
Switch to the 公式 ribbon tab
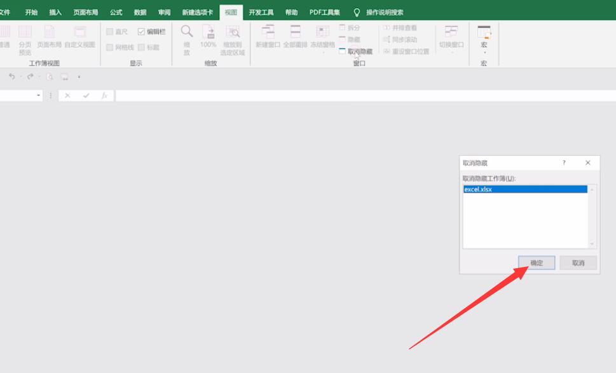click(x=116, y=13)
